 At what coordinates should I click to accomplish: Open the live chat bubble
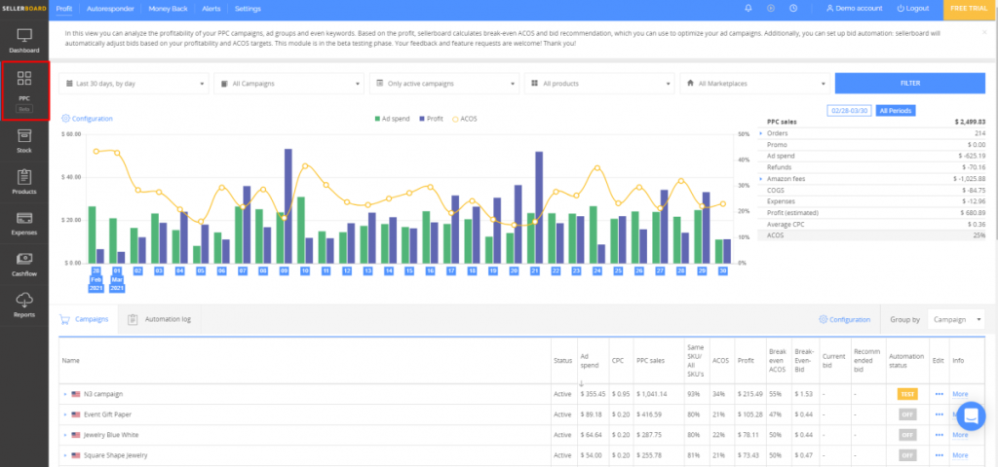[971, 415]
